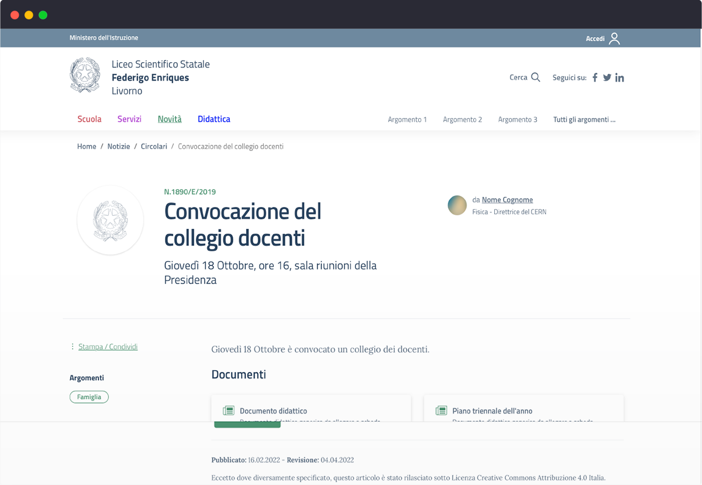Click the document icon on Documento didattico card
The width and height of the screenshot is (702, 485).
click(228, 411)
